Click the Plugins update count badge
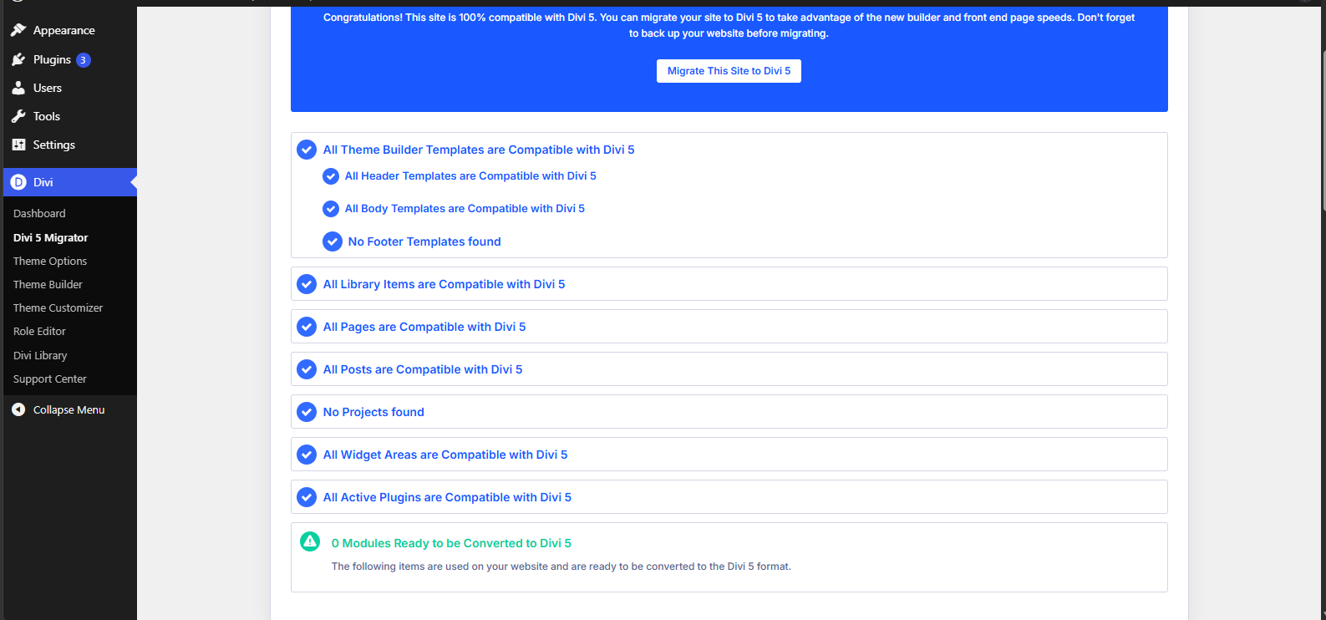Image resolution: width=1326 pixels, height=620 pixels. pyautogui.click(x=83, y=60)
